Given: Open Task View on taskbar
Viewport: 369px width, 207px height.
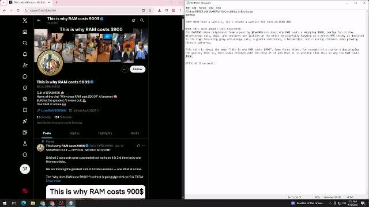Looking at the screenshot, I should pos(14,203).
